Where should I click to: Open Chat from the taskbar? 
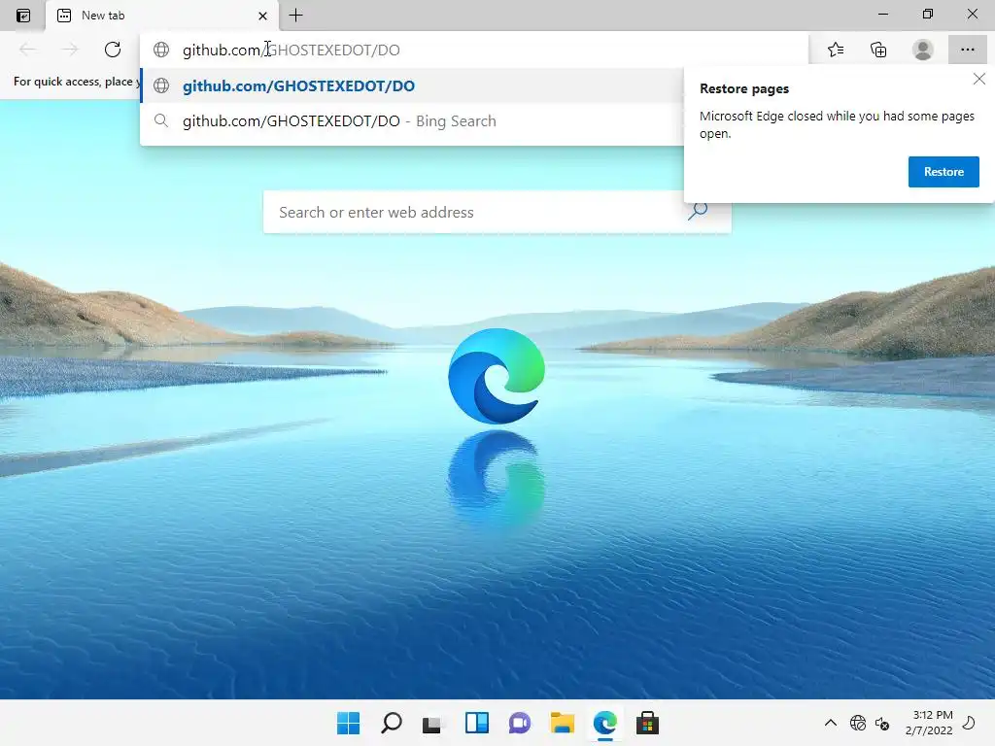[x=520, y=723]
